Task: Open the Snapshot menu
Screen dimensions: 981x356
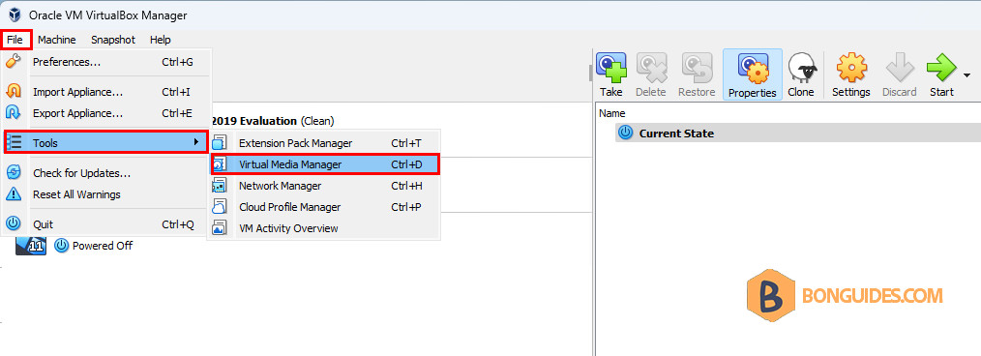Action: (x=112, y=40)
